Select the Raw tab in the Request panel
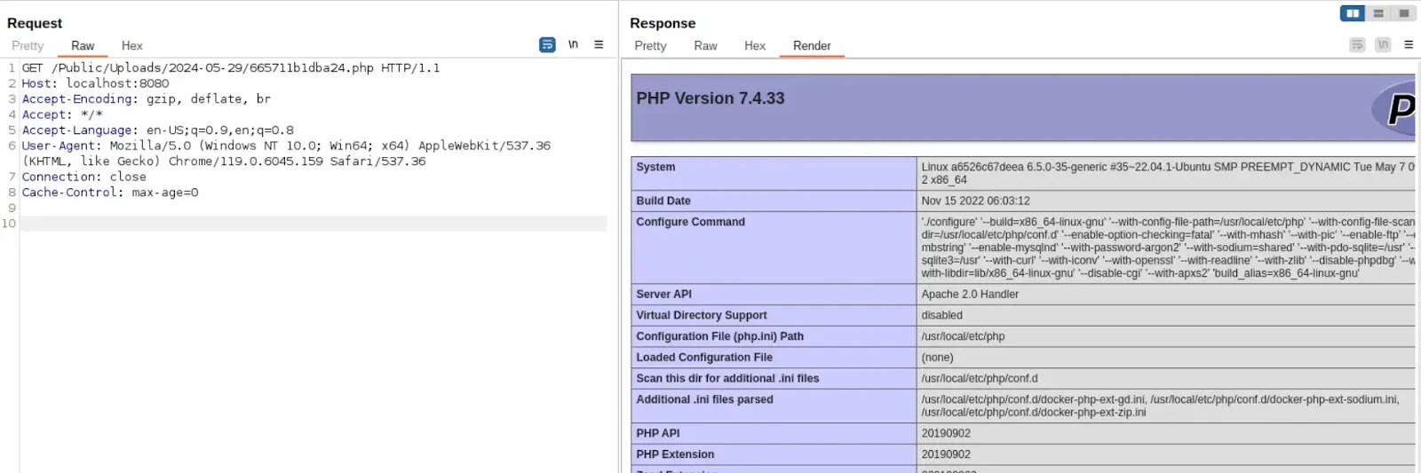 click(x=83, y=45)
